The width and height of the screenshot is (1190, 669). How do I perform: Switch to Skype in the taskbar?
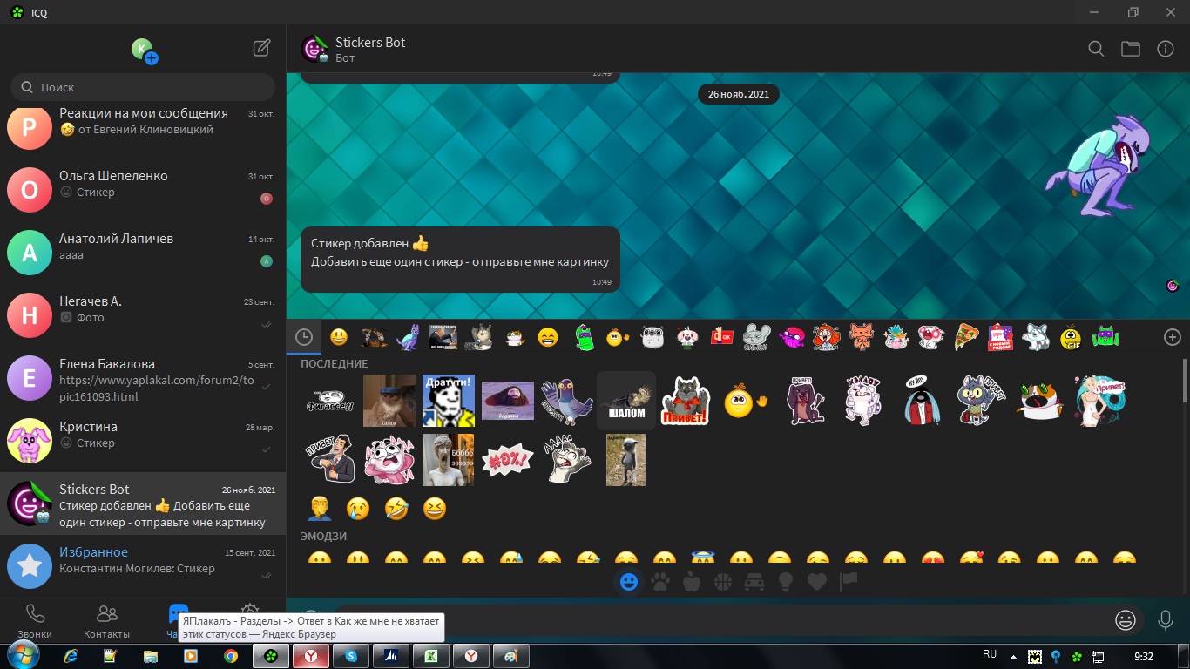(x=351, y=656)
